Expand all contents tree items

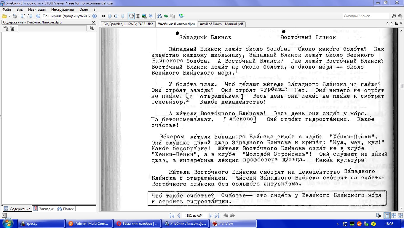tap(5, 28)
